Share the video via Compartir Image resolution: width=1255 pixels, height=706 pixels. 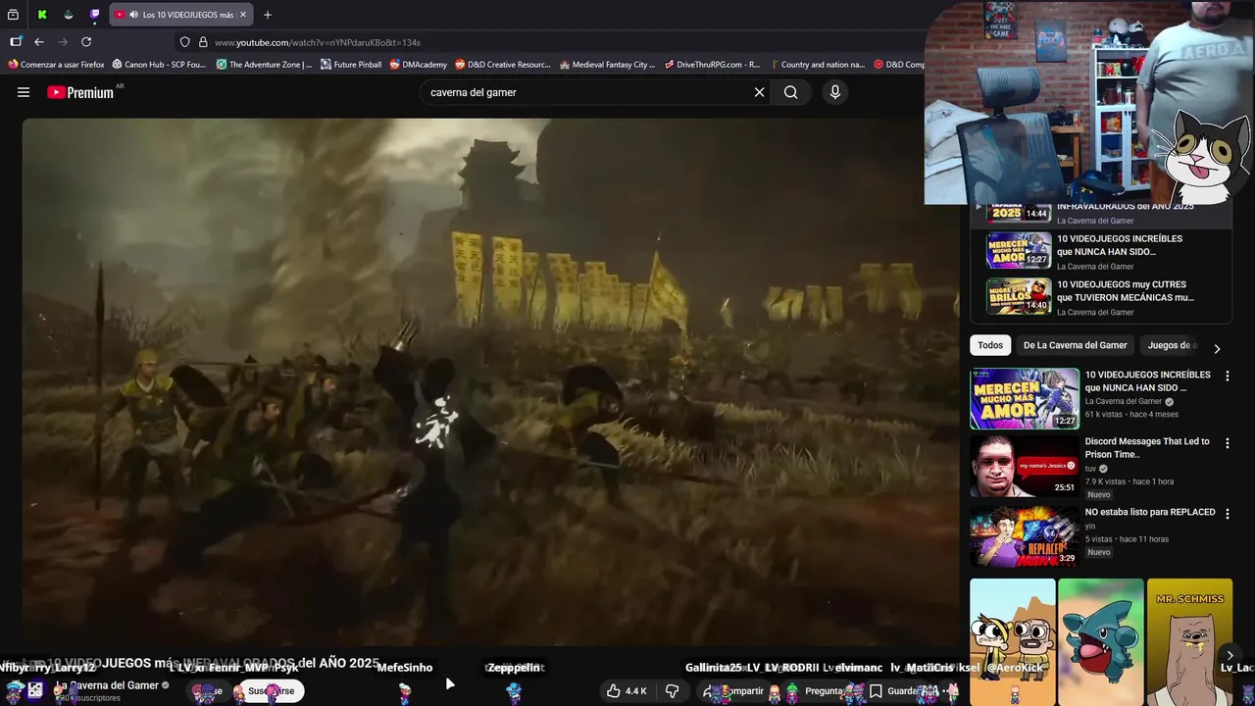(734, 691)
